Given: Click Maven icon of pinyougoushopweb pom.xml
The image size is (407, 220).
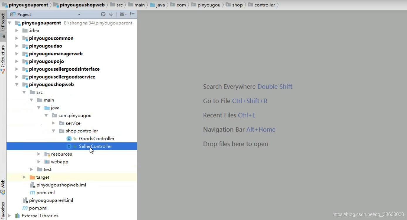Looking at the screenshot, I should [x=32, y=193].
